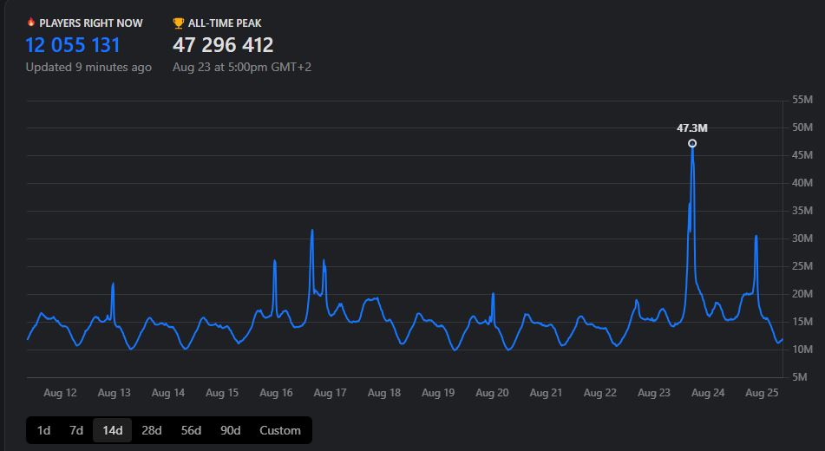Click the 10M y-axis label

tap(802, 350)
